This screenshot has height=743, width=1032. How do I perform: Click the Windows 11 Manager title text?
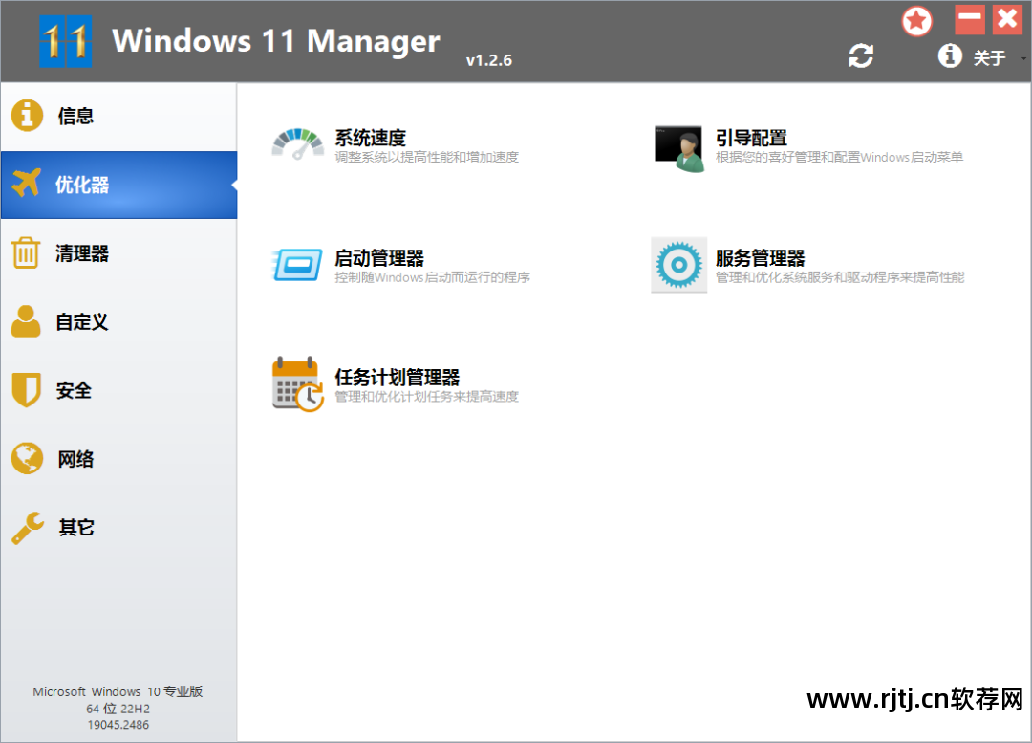[276, 41]
